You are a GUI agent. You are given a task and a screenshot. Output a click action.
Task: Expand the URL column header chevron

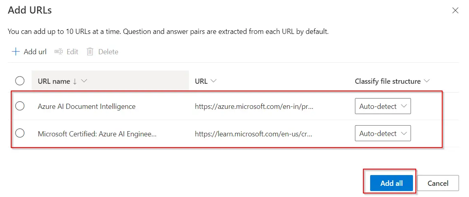(x=213, y=81)
